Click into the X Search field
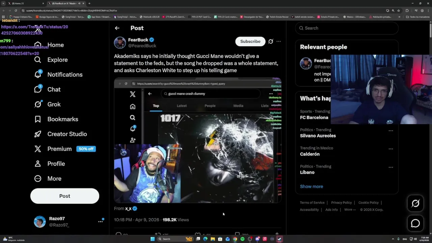 click(x=347, y=28)
